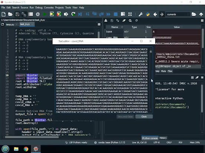
Task: Click the import data icon in Variable explorer
Action: (x=106, y=20)
